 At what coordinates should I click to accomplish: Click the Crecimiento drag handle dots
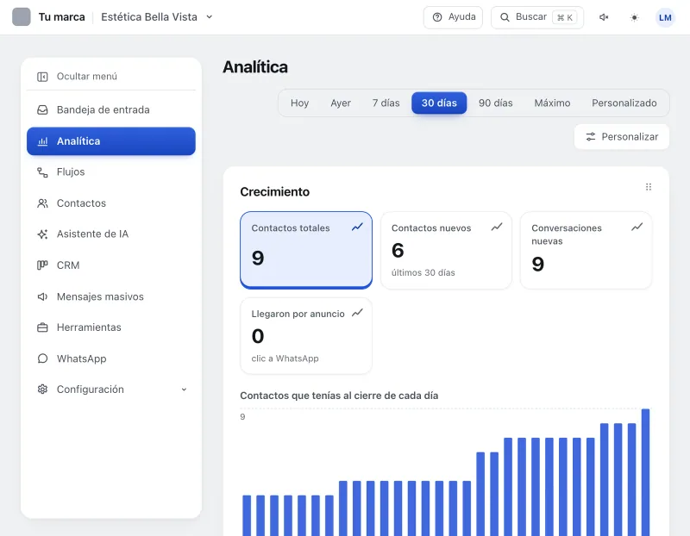pyautogui.click(x=649, y=187)
